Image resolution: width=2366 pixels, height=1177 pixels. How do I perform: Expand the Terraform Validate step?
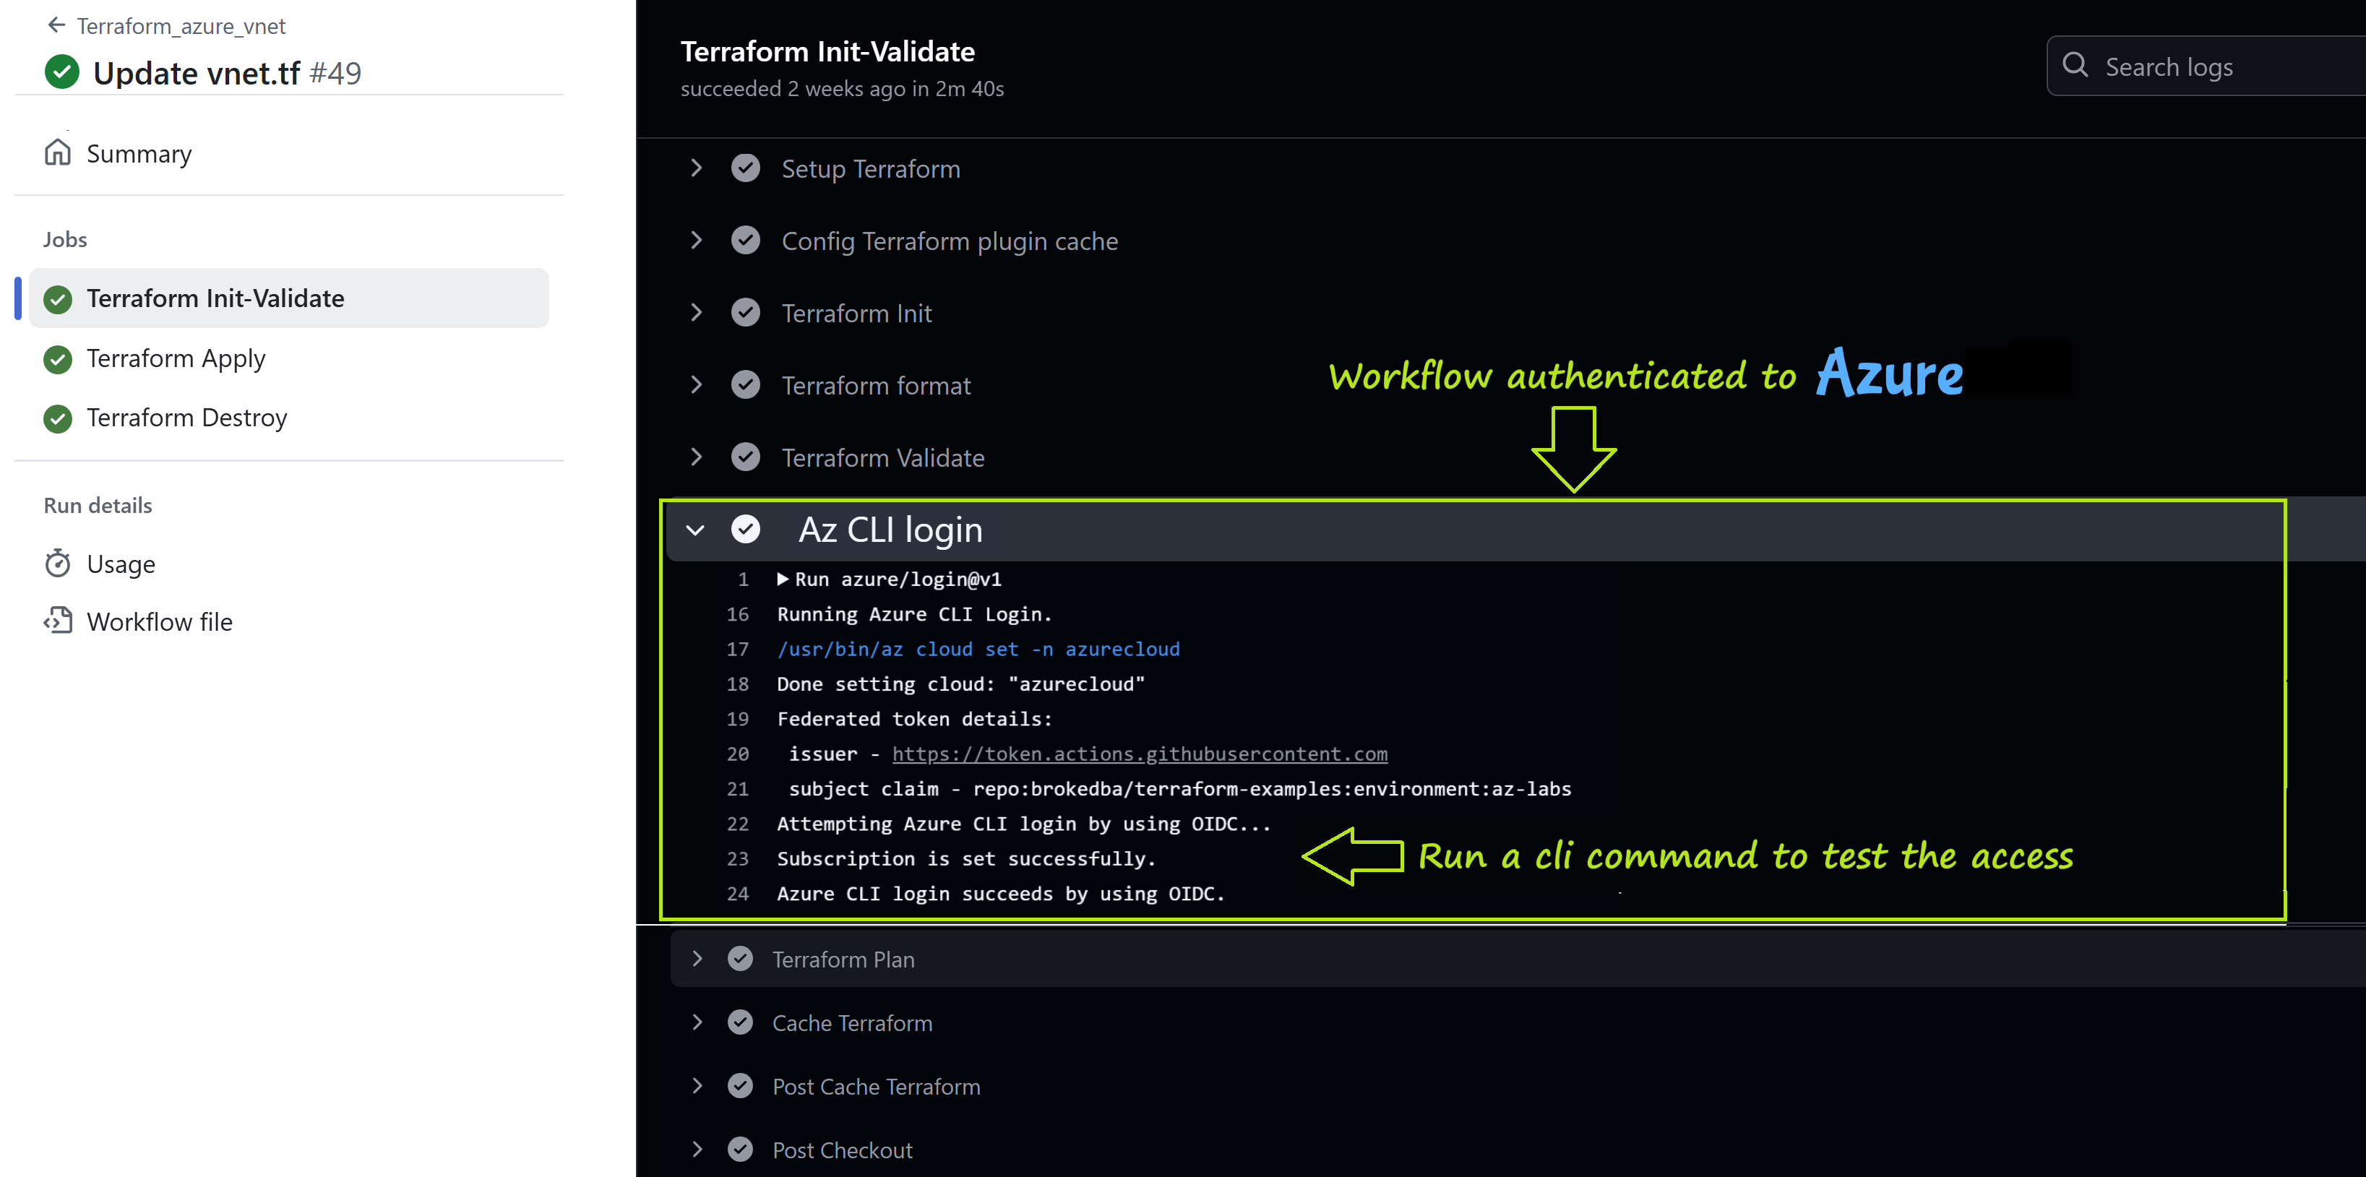point(696,457)
